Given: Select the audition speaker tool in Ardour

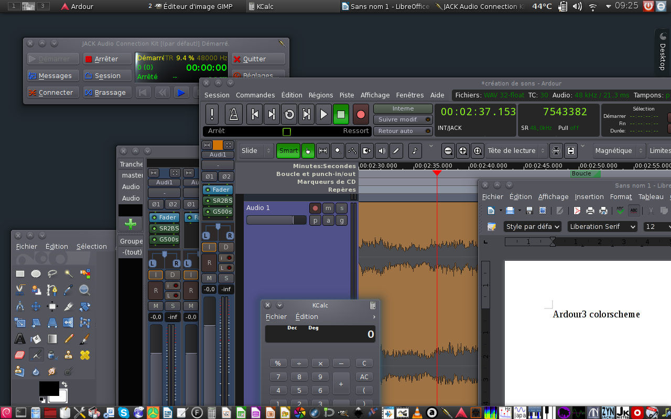Looking at the screenshot, I should tap(382, 151).
